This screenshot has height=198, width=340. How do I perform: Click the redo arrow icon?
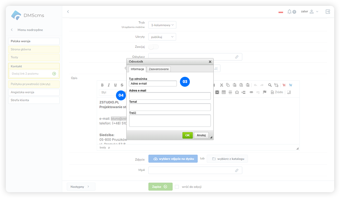[x=262, y=85]
